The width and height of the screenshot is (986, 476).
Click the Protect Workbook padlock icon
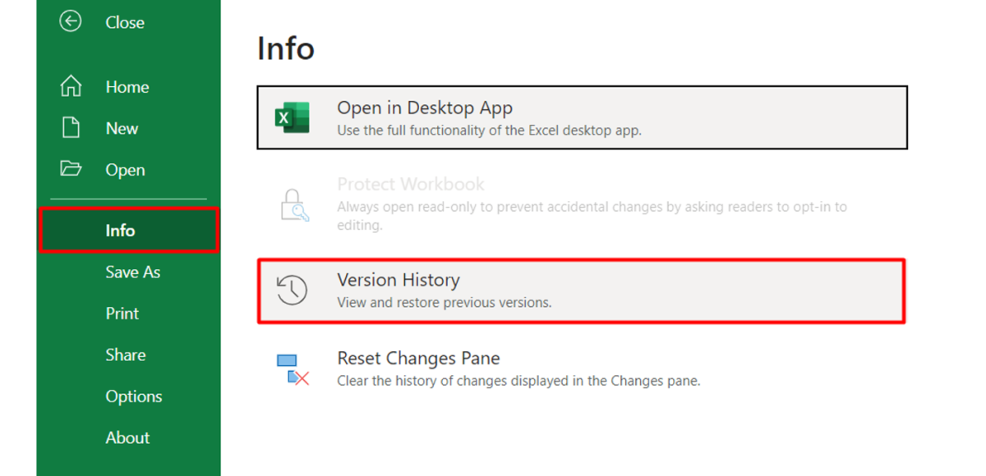[293, 205]
